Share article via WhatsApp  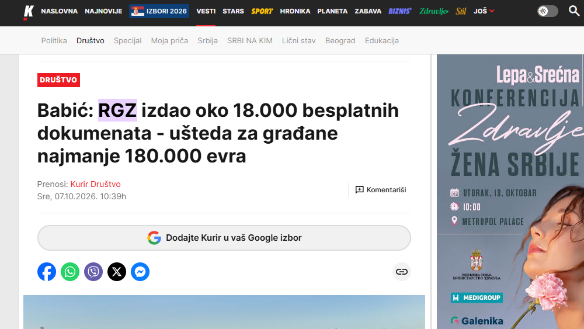tap(70, 272)
